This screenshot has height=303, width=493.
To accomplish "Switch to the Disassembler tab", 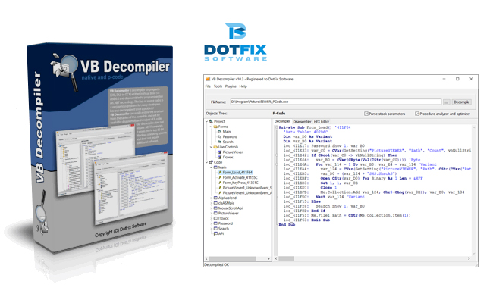I will pyautogui.click(x=302, y=122).
